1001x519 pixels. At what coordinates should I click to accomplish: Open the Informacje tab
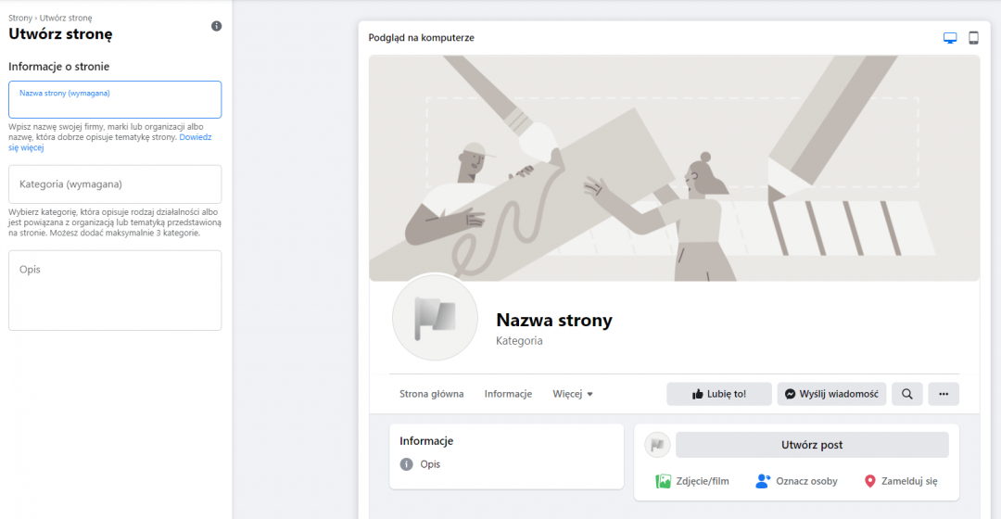coord(508,394)
